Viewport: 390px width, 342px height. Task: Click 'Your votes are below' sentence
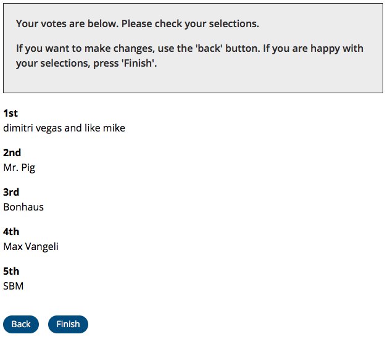click(x=67, y=24)
